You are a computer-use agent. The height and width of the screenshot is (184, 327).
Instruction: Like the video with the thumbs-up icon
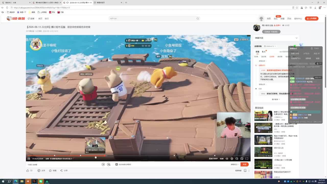tap(28, 170)
